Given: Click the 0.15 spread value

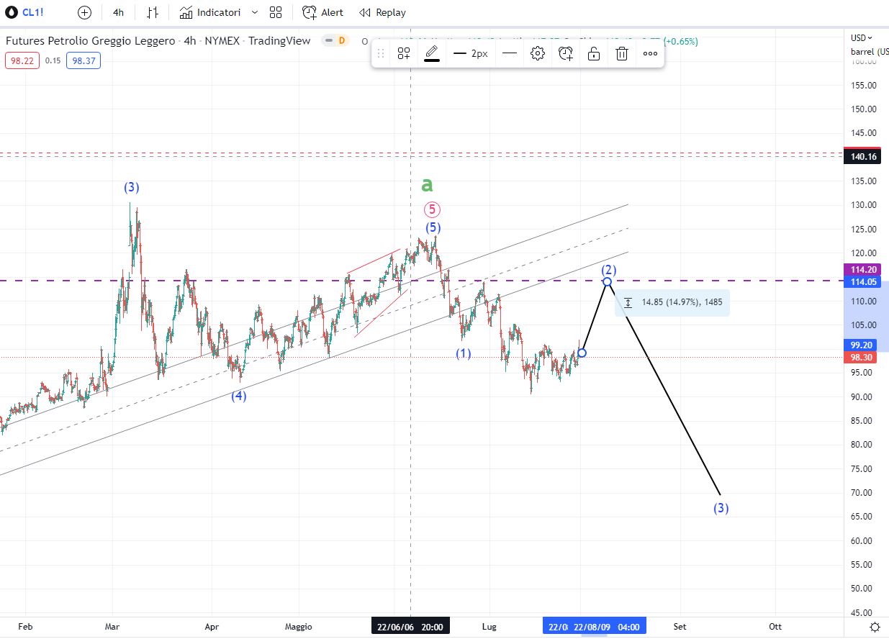Looking at the screenshot, I should (52, 61).
